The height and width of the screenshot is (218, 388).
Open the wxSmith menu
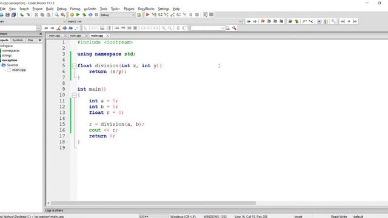point(90,9)
